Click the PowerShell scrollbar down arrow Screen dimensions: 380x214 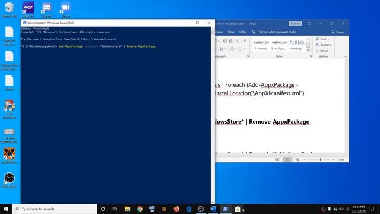click(213, 202)
